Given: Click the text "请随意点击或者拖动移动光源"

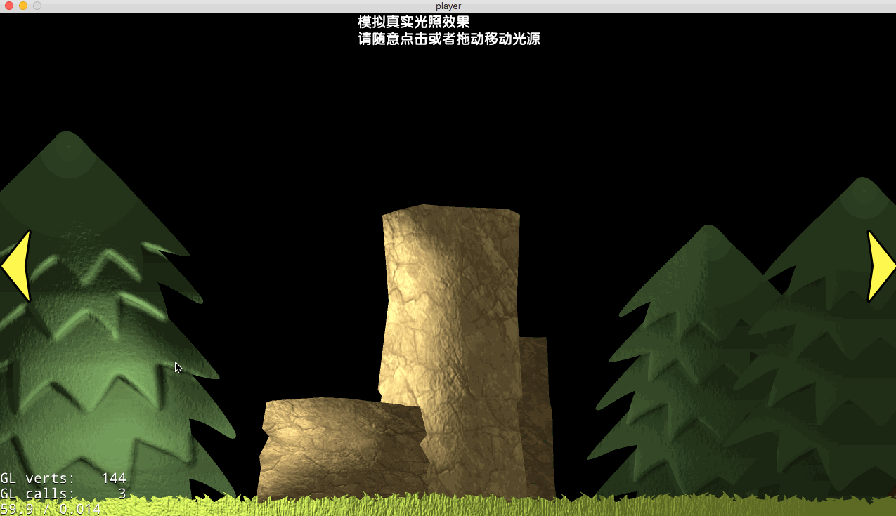Looking at the screenshot, I should [x=449, y=39].
